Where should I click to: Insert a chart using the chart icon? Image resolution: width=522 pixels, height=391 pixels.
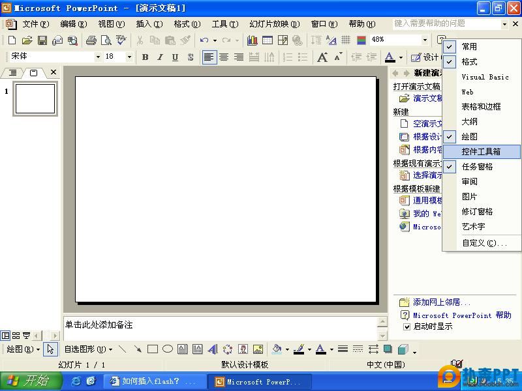click(x=252, y=40)
